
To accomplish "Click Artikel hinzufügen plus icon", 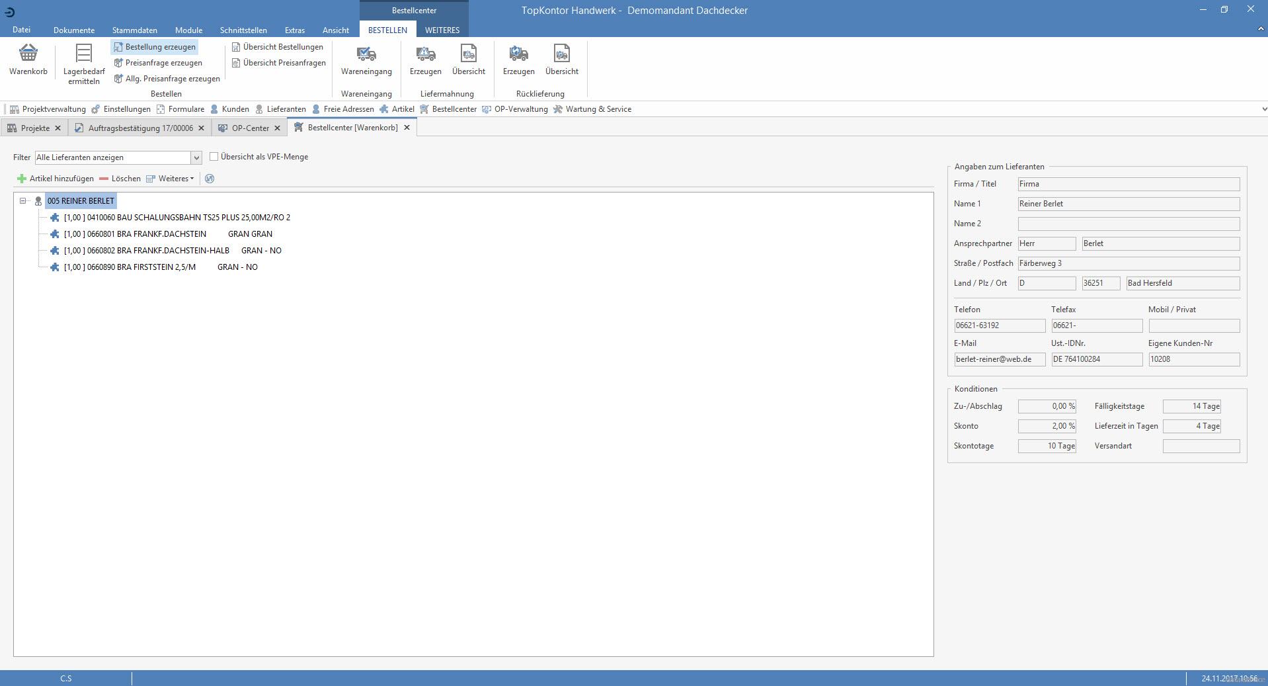I will [x=22, y=179].
